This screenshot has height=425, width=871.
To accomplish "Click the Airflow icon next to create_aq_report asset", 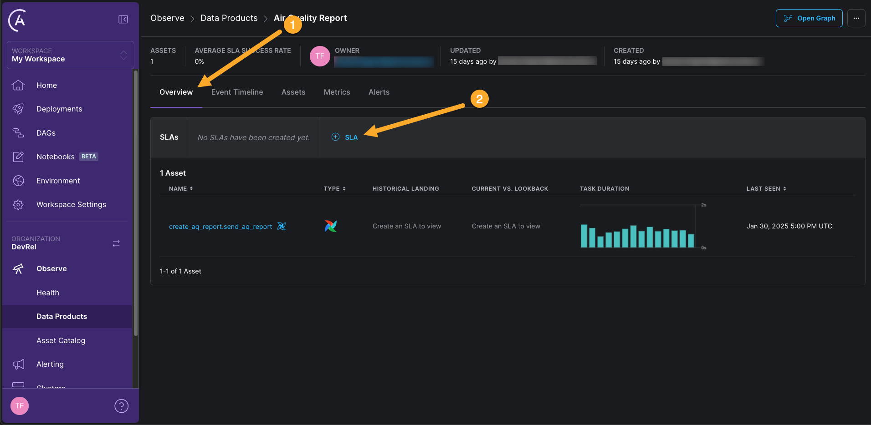I will click(x=282, y=226).
